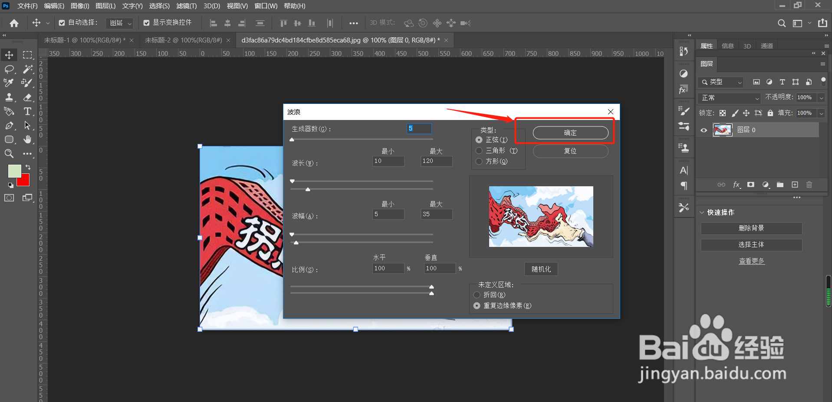Select the Hand tool
Viewport: 832px width, 402px height.
tap(28, 139)
